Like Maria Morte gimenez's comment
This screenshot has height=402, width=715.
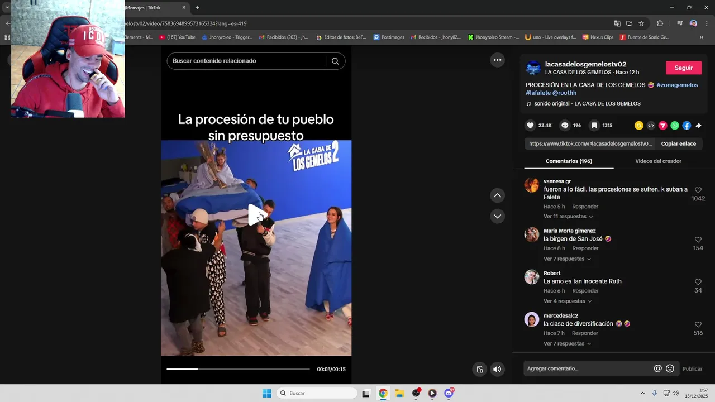point(698,240)
